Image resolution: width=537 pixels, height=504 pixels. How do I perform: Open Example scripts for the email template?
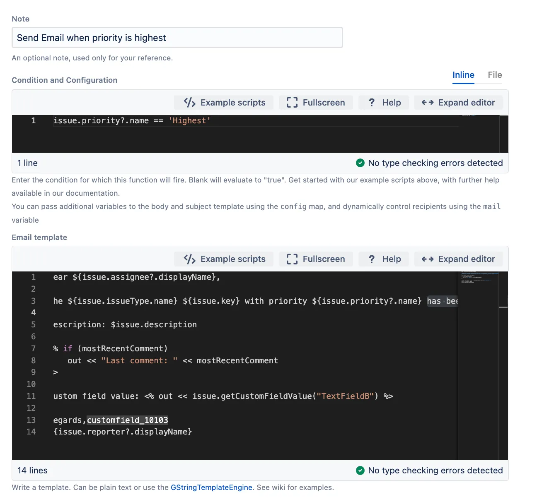(x=224, y=259)
